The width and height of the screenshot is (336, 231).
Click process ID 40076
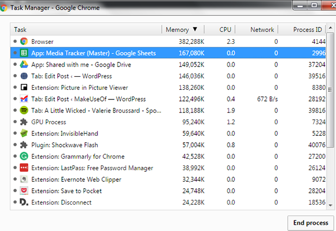317,145
